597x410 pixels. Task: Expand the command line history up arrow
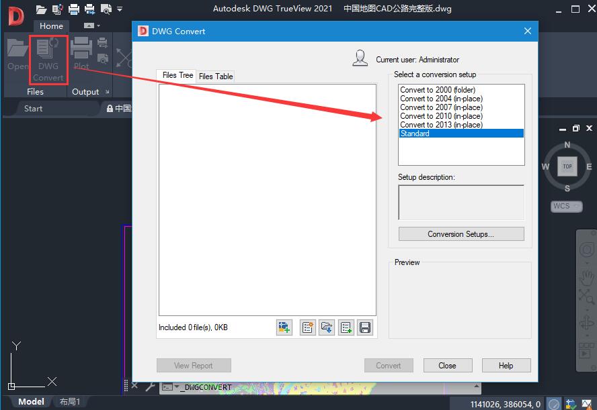(476, 386)
